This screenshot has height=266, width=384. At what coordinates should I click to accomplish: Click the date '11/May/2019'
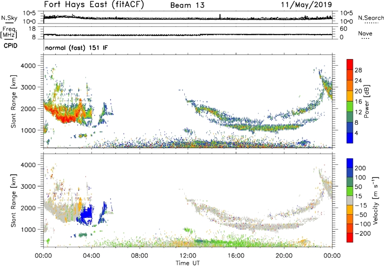tap(306, 5)
